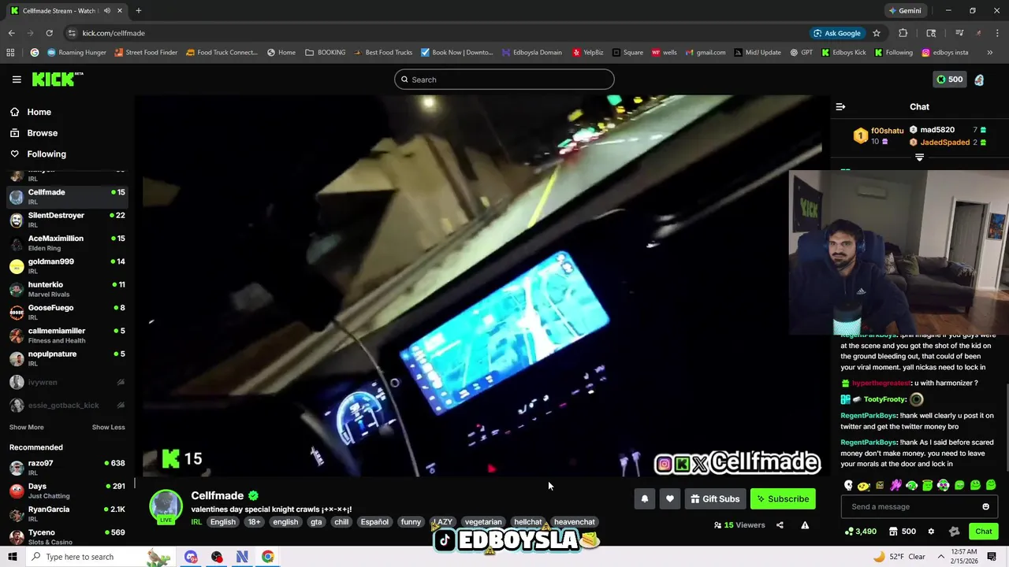1009x567 pixels.
Task: Expand the chat leaderboard dropdown arrow
Action: [x=919, y=157]
